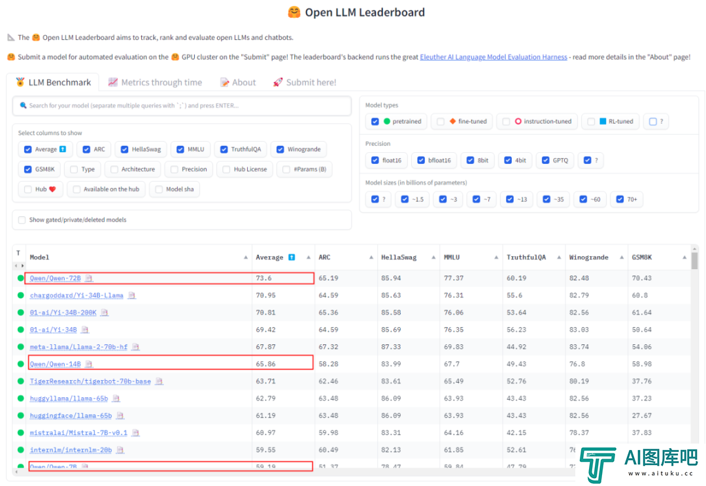Sort table by TruthfulQA column arrow
This screenshot has height=486, width=706.
559,257
